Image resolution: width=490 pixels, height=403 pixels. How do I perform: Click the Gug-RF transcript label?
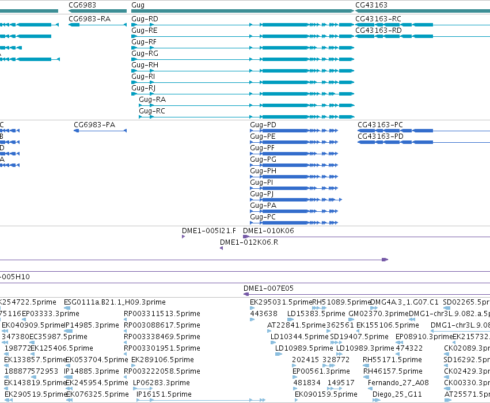(x=144, y=42)
